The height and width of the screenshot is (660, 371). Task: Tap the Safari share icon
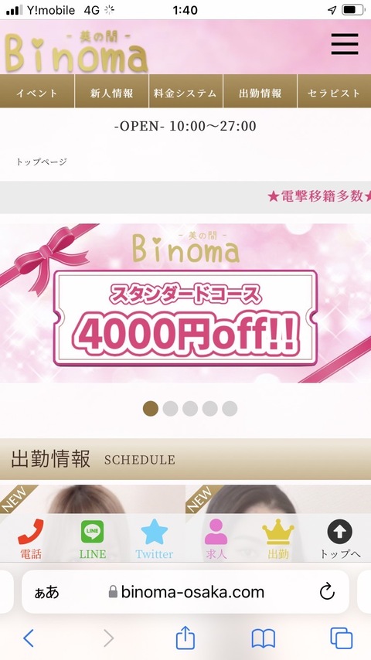[185, 638]
